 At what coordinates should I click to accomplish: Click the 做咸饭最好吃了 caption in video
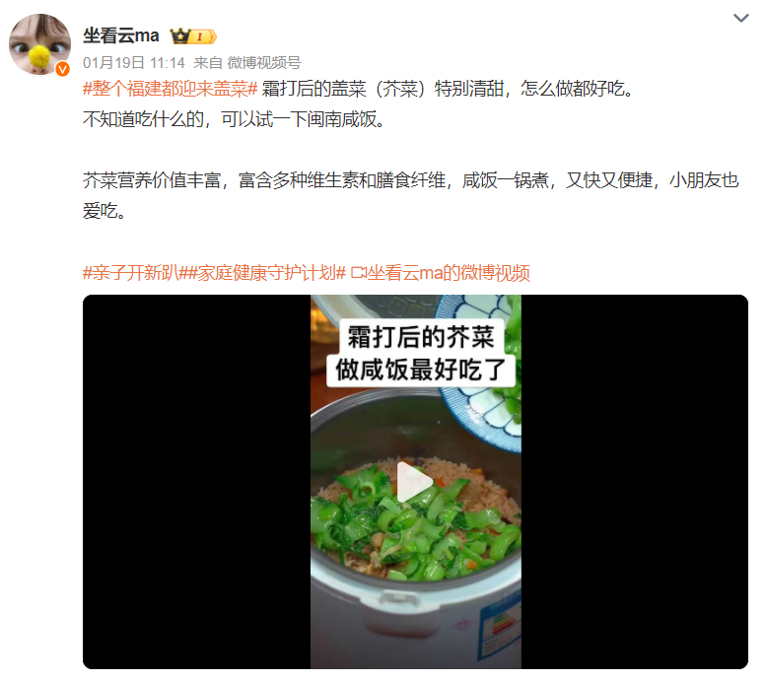tap(421, 370)
